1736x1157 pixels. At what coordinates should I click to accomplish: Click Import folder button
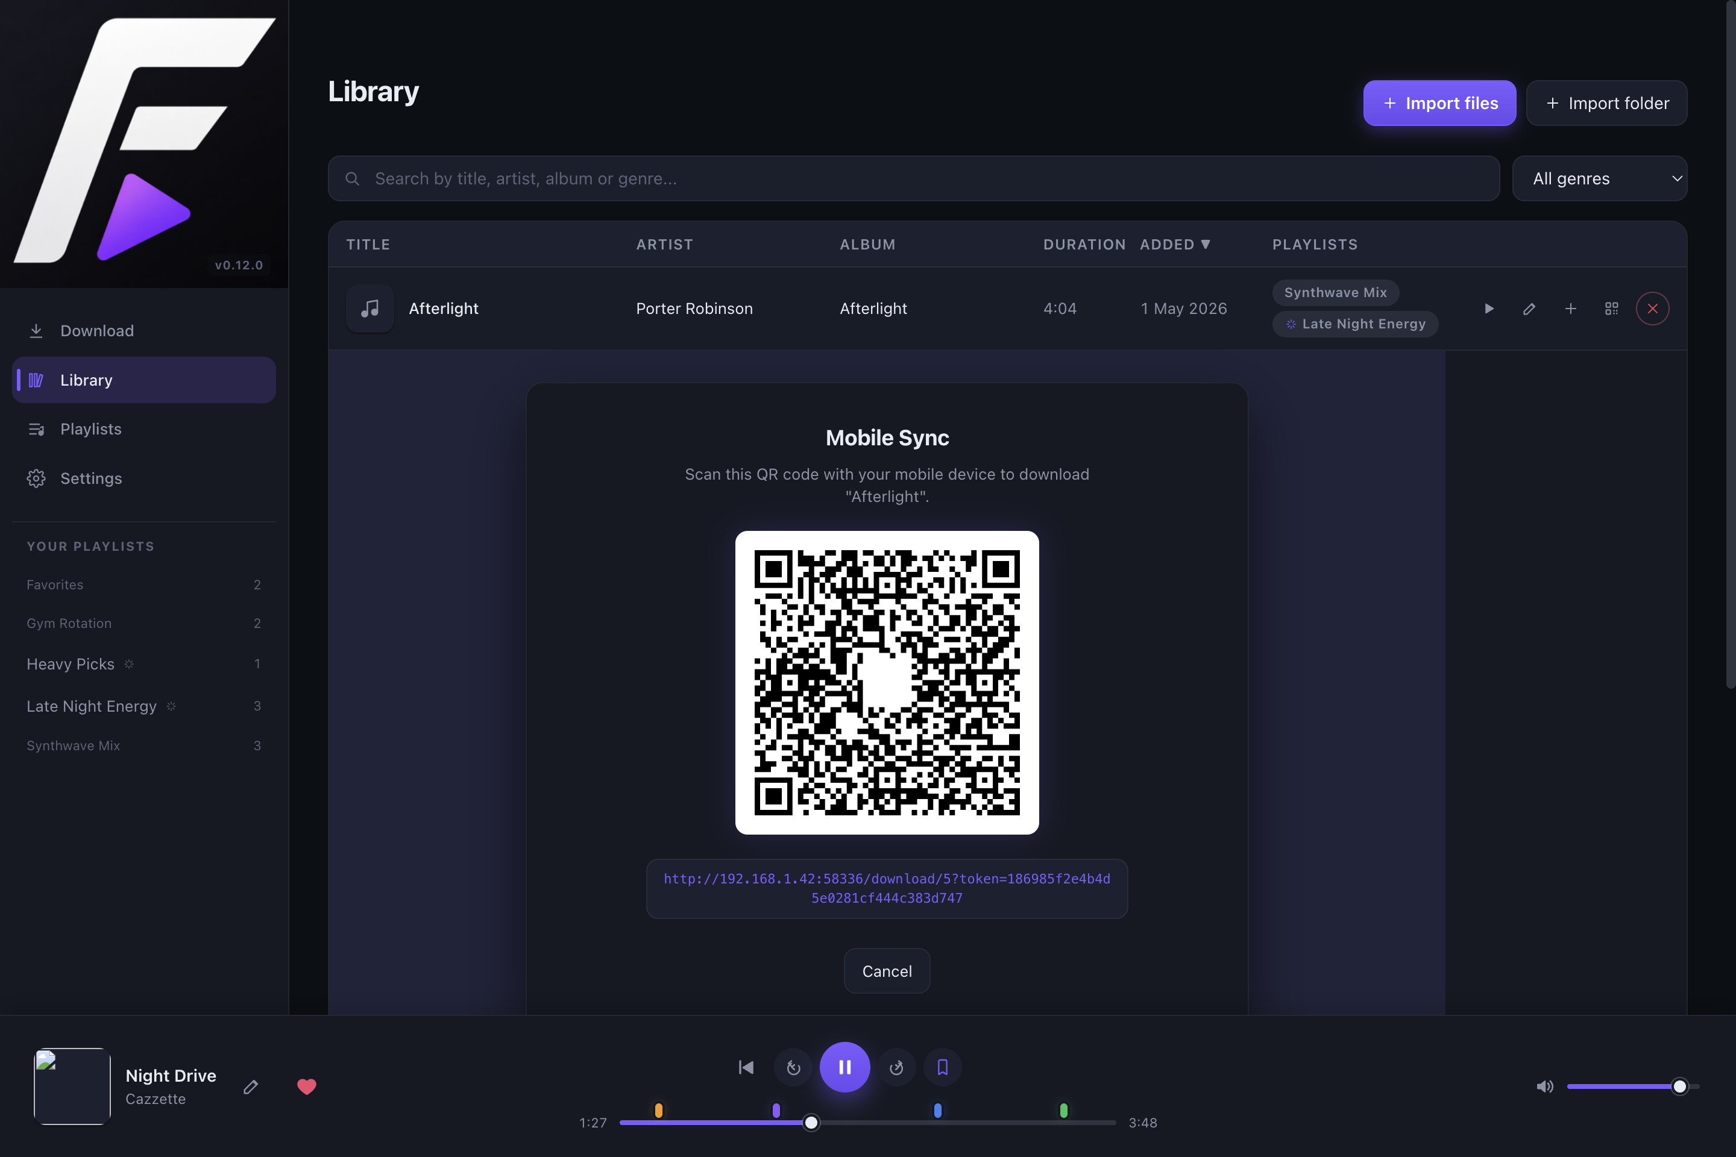point(1606,103)
